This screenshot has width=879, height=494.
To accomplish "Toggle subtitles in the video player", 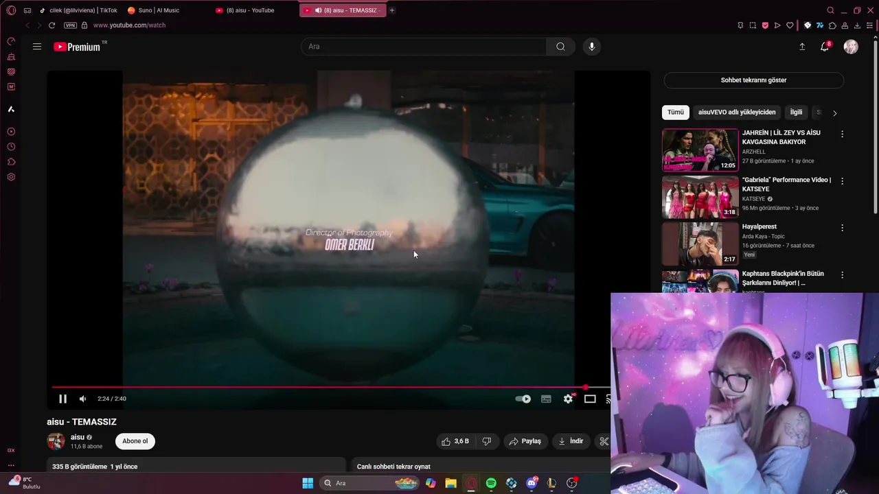I will [546, 399].
